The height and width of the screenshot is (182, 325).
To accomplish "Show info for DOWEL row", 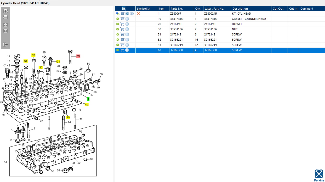I will pyautogui.click(x=127, y=24).
